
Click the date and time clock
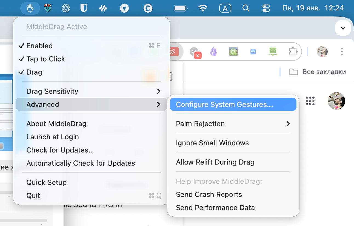(313, 8)
